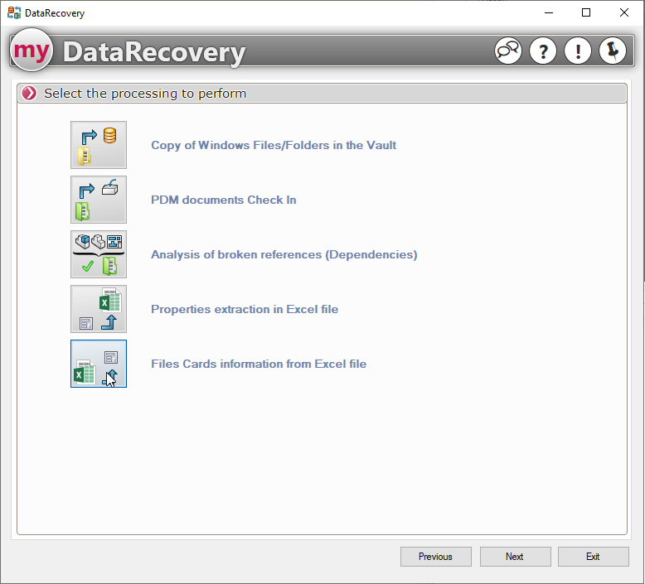Choose 'Files Cards information from Excel file' text
This screenshot has height=584, width=645.
[x=259, y=364]
